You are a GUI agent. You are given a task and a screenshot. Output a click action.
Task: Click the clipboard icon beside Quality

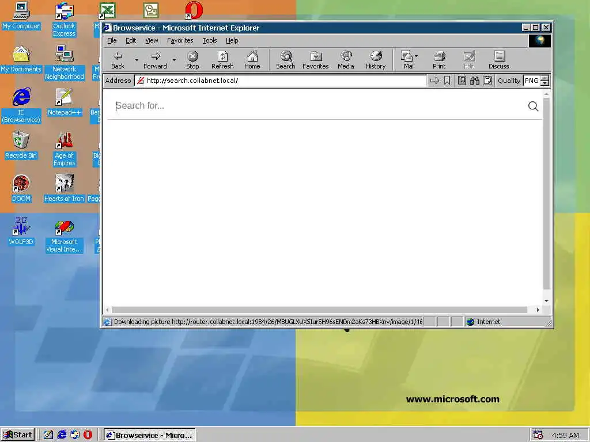coord(487,81)
